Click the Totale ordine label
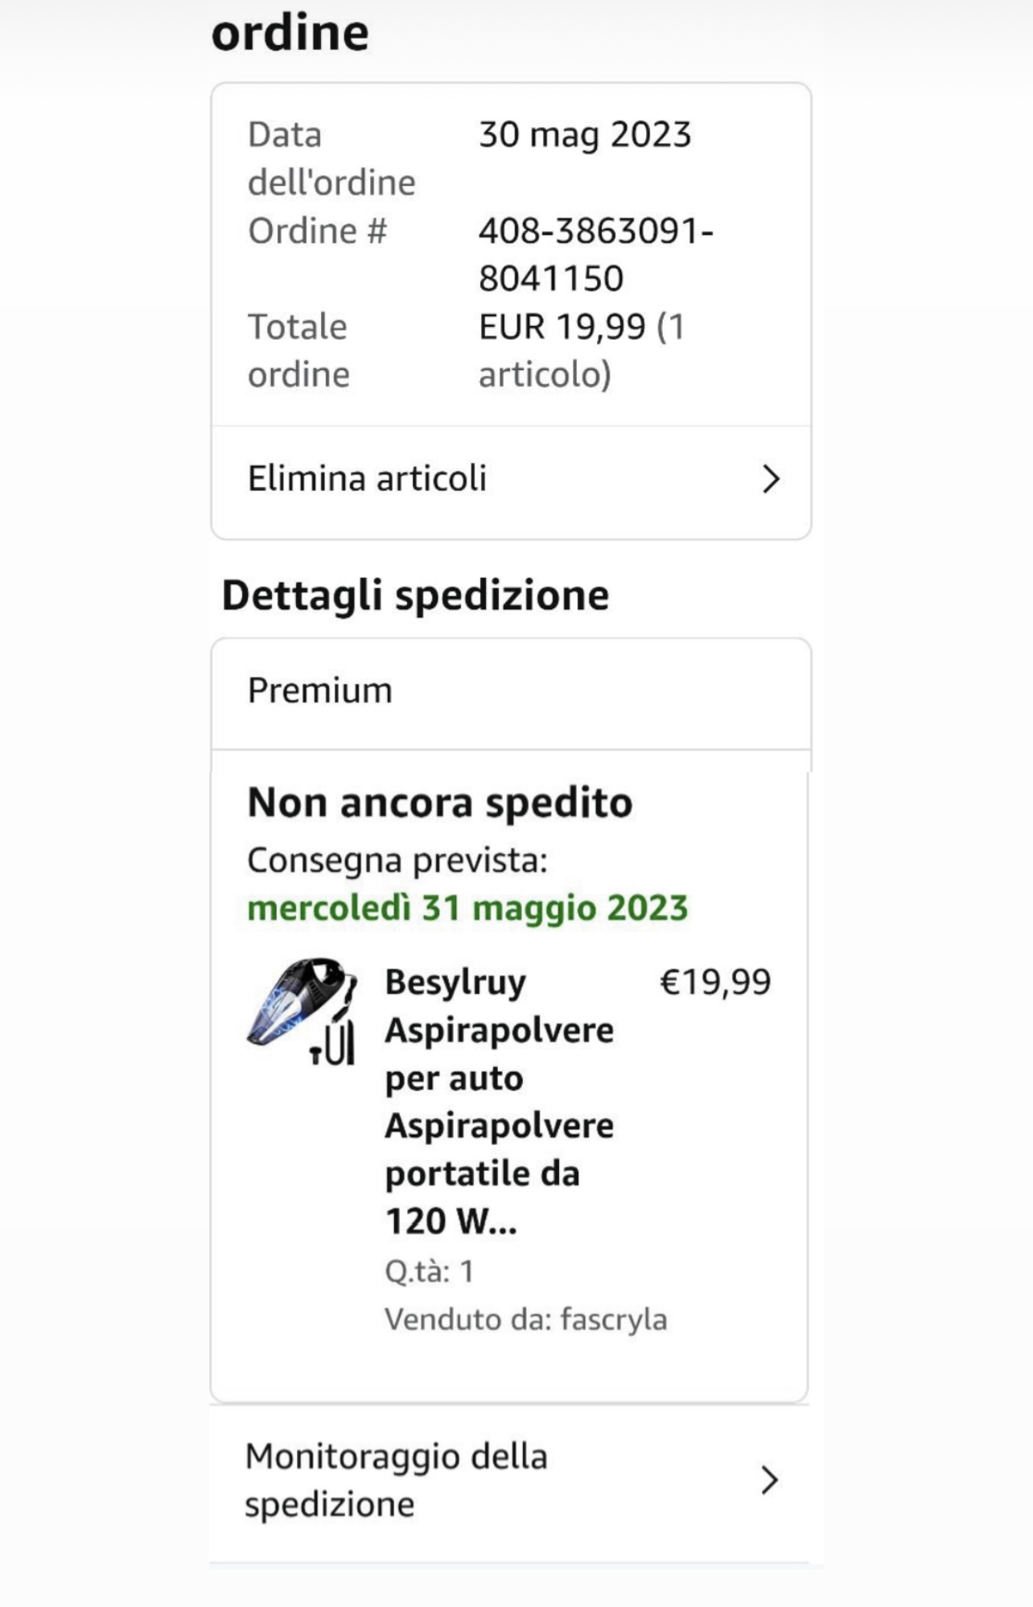The height and width of the screenshot is (1607, 1033). (298, 350)
